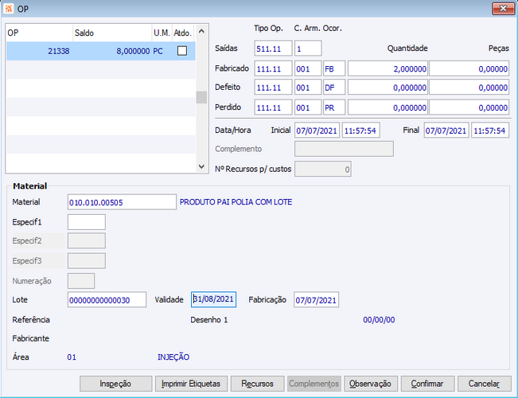This screenshot has width=518, height=398.
Task: Edit the Inicial time field
Action: point(360,131)
